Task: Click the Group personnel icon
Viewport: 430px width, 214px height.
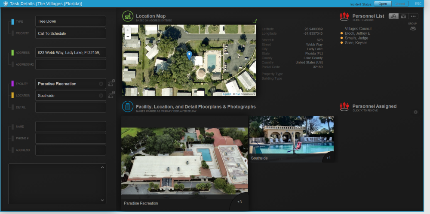Action: coord(413,28)
